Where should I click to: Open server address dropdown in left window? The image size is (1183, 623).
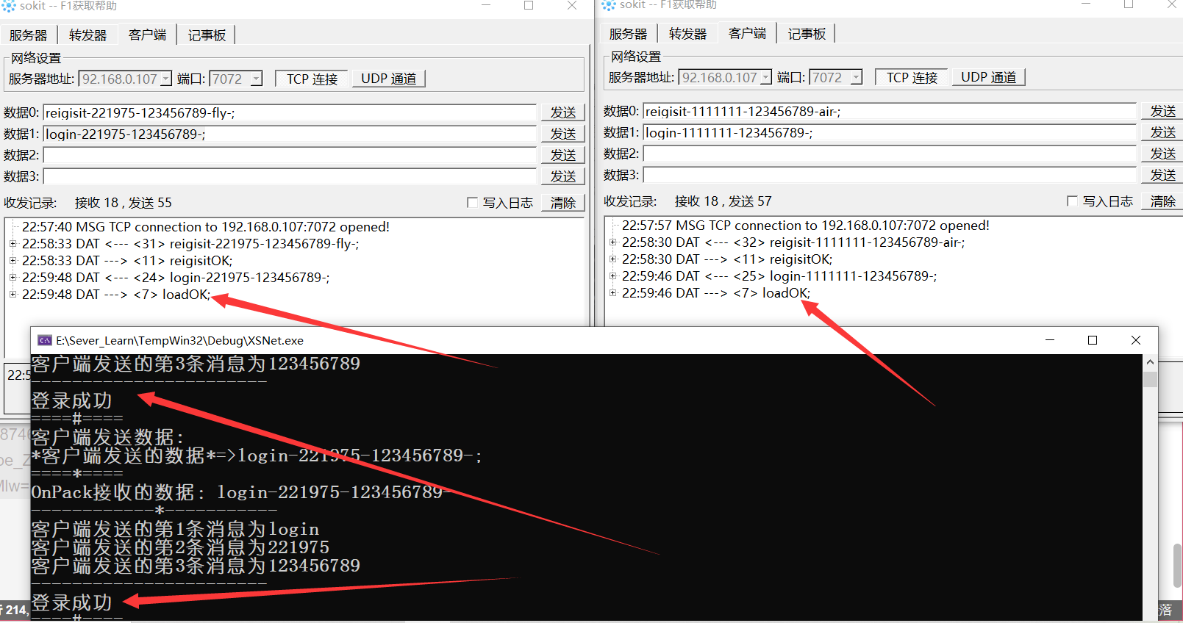point(166,79)
